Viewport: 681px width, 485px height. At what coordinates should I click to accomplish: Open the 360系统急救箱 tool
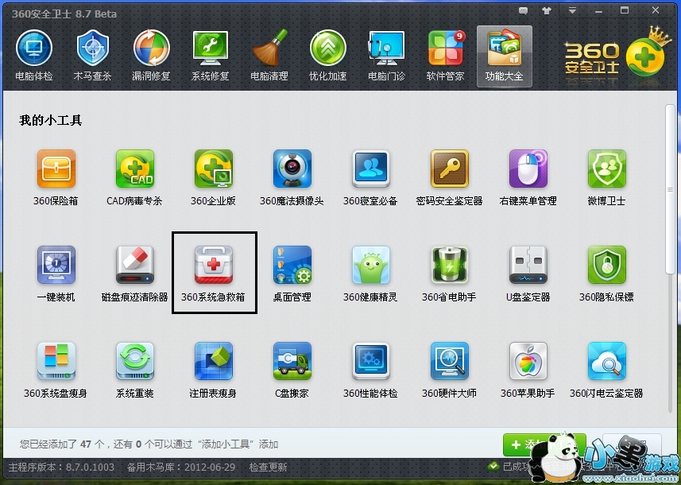[x=213, y=266]
